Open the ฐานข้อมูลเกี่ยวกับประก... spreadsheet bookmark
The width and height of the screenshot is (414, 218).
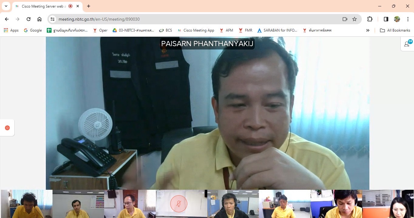point(67,30)
